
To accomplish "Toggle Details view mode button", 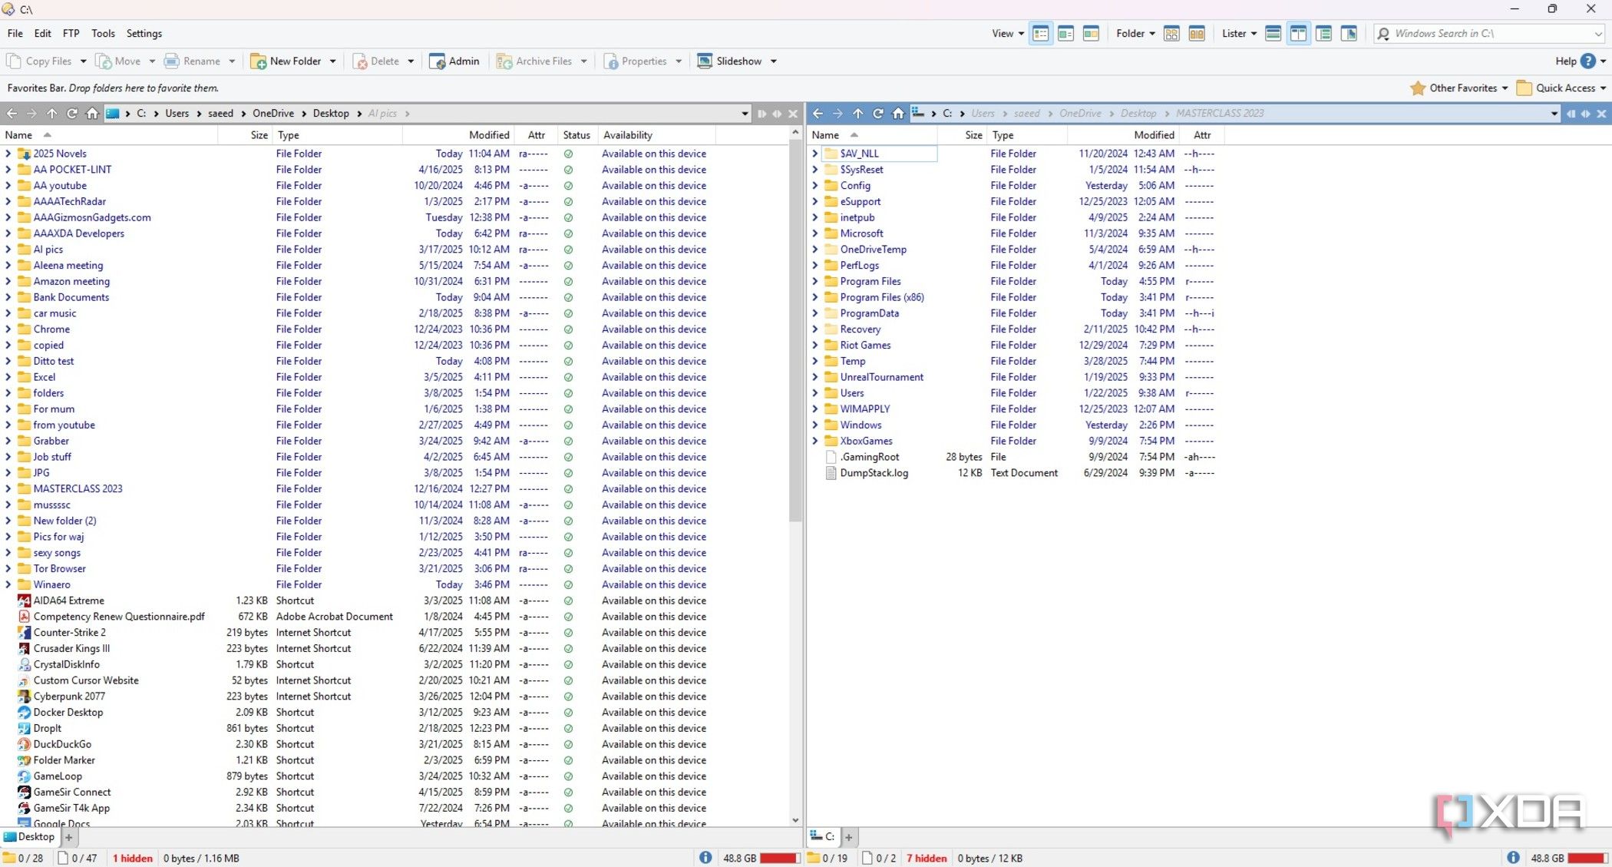I will [x=1041, y=34].
